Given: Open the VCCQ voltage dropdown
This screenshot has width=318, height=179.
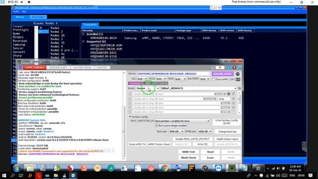Looking at the screenshot, I should pyautogui.click(x=161, y=79).
